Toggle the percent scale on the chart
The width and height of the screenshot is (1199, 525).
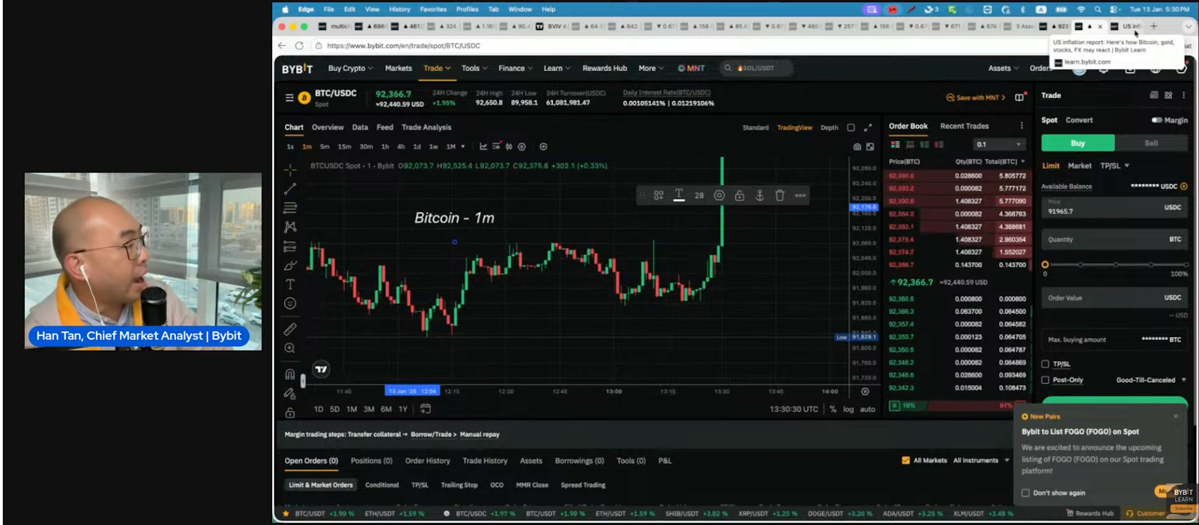click(x=833, y=409)
